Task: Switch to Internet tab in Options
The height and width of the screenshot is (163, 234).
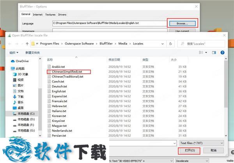Action: click(x=37, y=14)
